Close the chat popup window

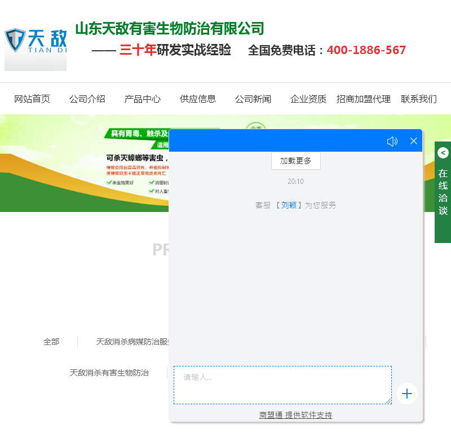413,141
